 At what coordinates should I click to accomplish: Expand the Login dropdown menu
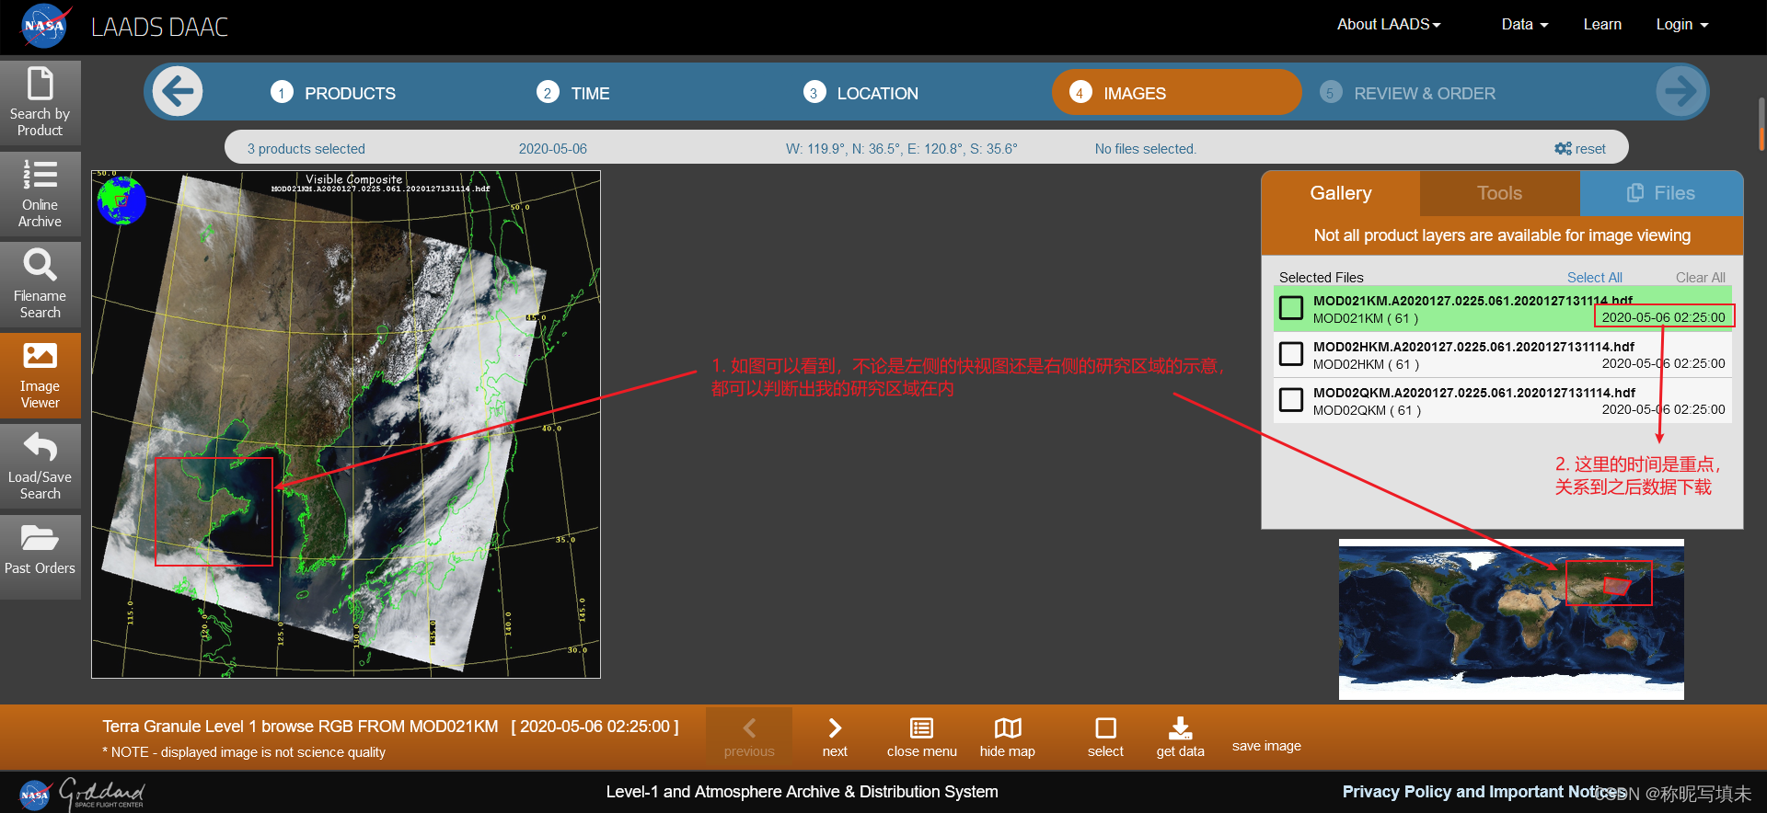(1681, 25)
